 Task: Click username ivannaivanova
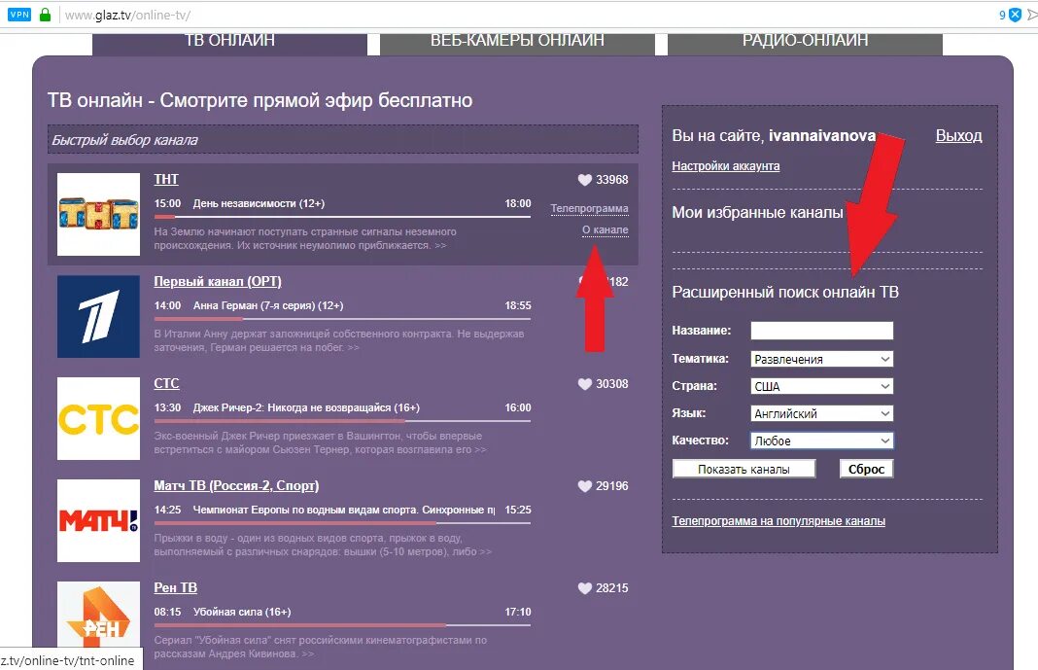pyautogui.click(x=821, y=136)
